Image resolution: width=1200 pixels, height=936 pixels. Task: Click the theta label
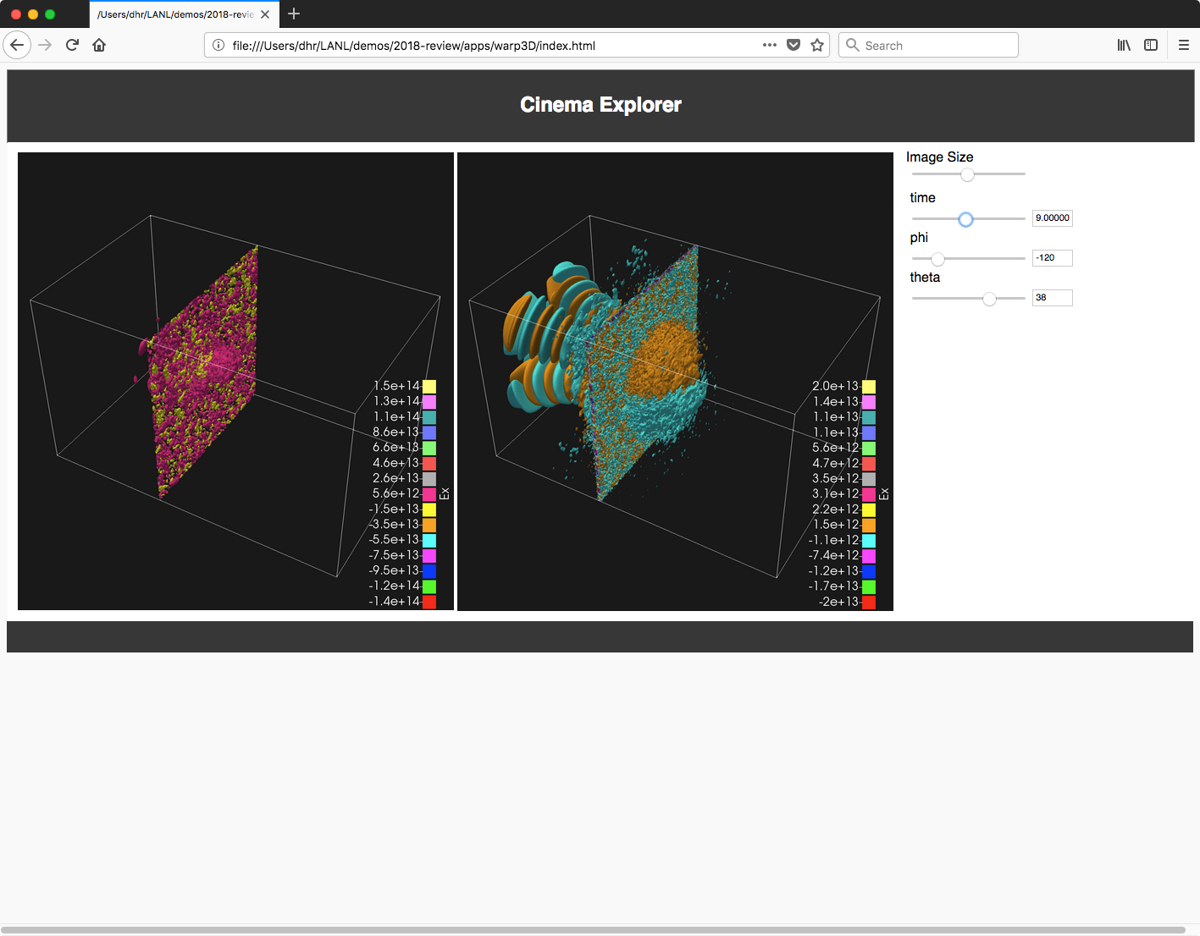point(925,278)
